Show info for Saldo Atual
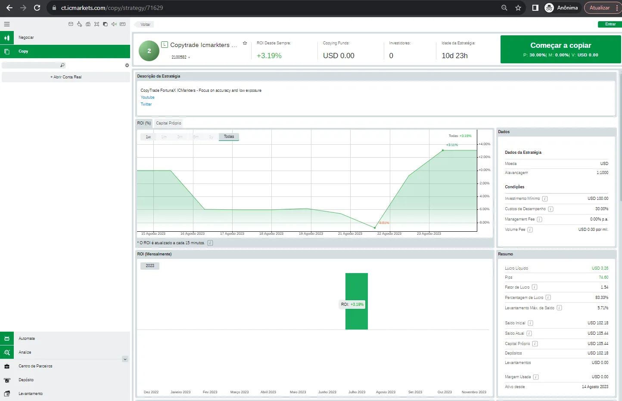The width and height of the screenshot is (622, 401). 529,333
